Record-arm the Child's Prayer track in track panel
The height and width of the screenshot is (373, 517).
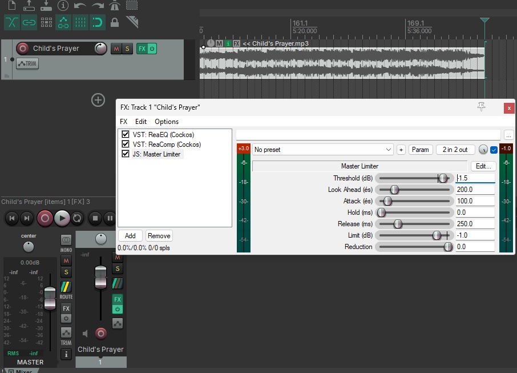click(22, 49)
